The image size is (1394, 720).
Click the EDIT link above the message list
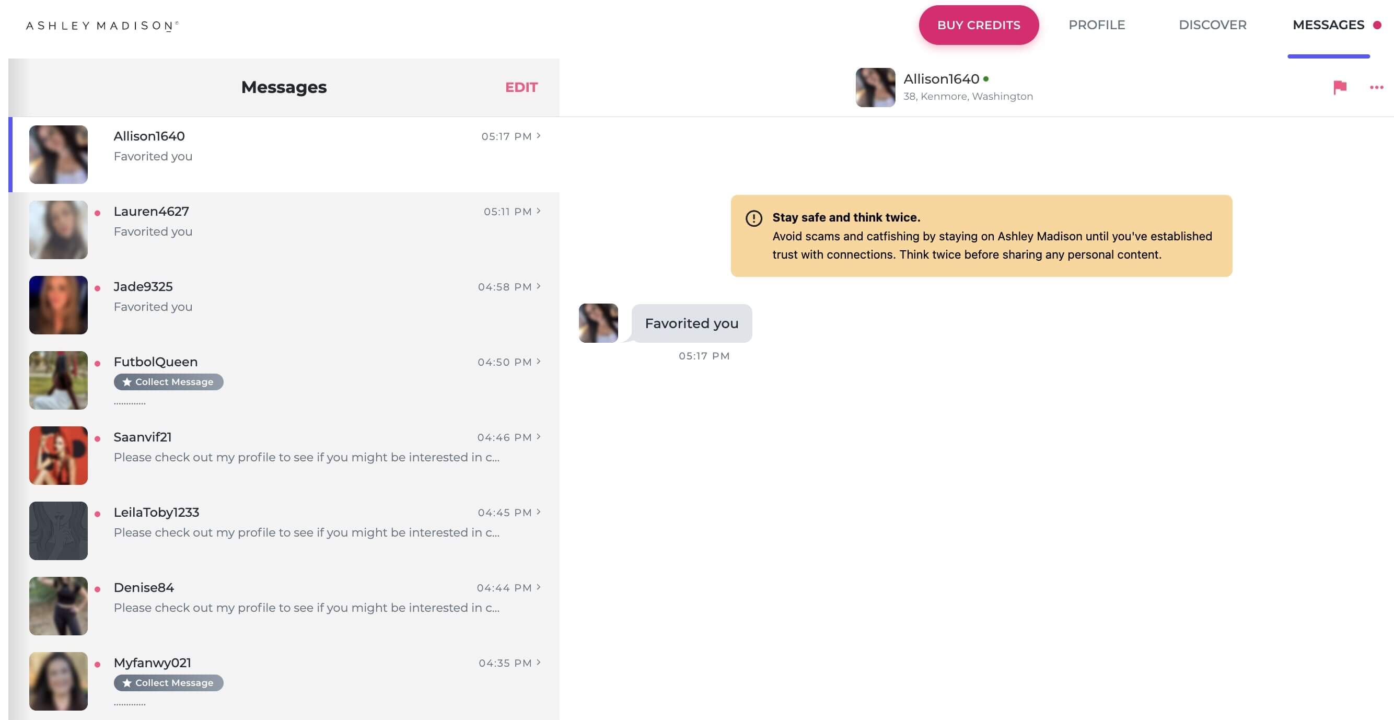pos(521,87)
